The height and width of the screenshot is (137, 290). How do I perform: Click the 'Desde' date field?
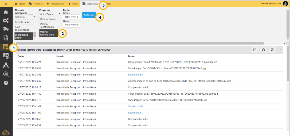(x=72, y=17)
